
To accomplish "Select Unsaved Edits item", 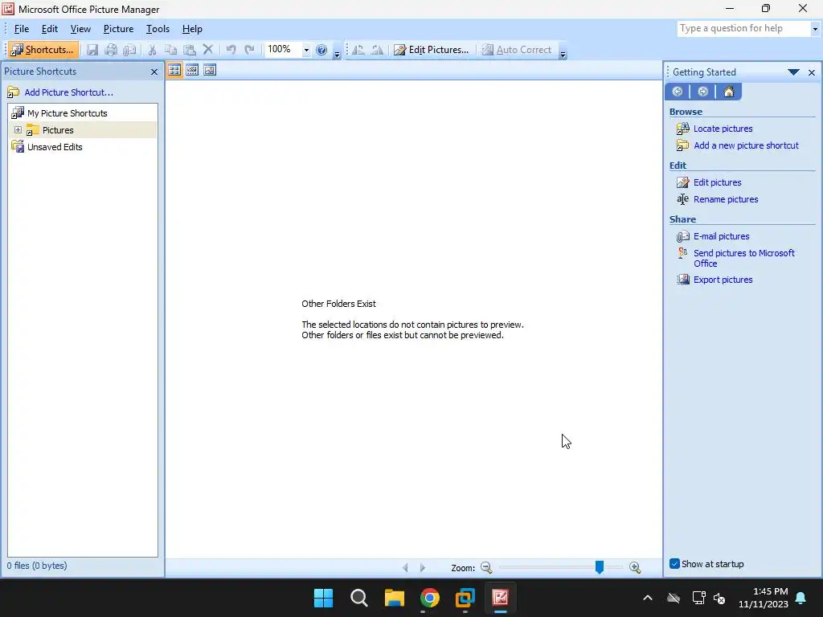I will (x=55, y=147).
